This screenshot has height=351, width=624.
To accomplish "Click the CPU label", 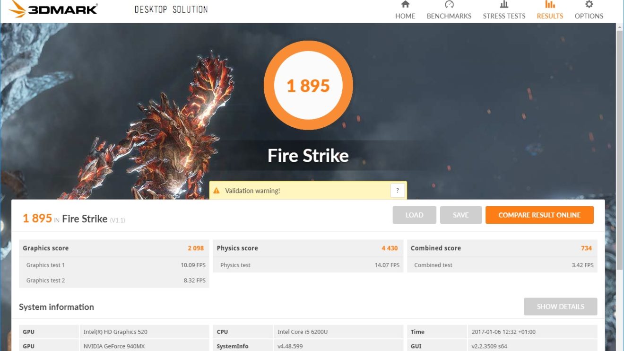I will click(x=222, y=332).
